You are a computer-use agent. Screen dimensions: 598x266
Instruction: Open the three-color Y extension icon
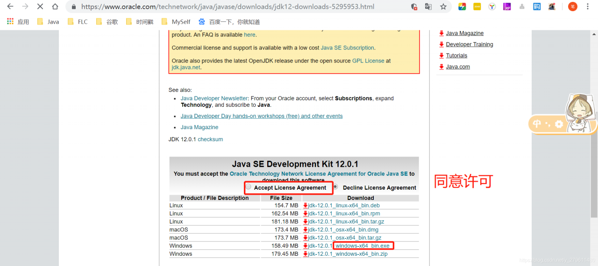coord(492,7)
